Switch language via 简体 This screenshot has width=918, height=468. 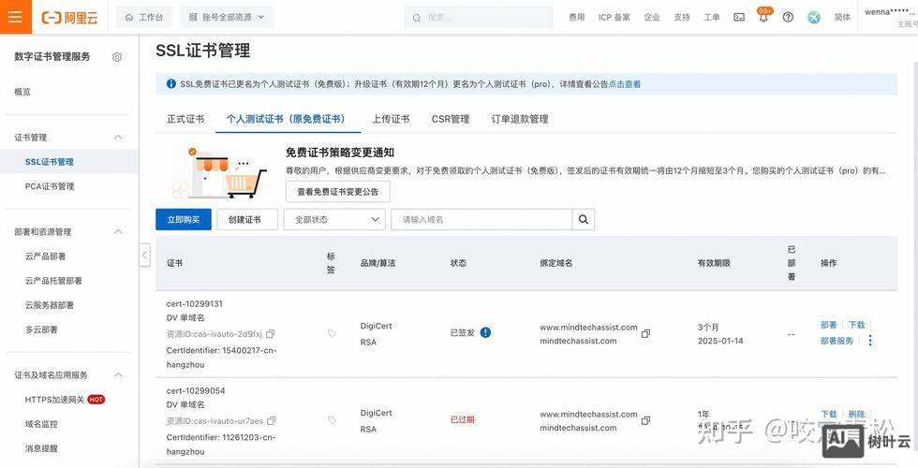(842, 18)
